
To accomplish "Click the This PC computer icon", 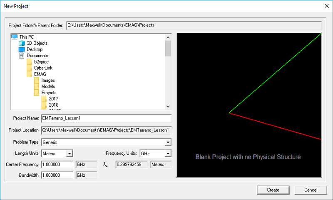I will pos(14,37).
